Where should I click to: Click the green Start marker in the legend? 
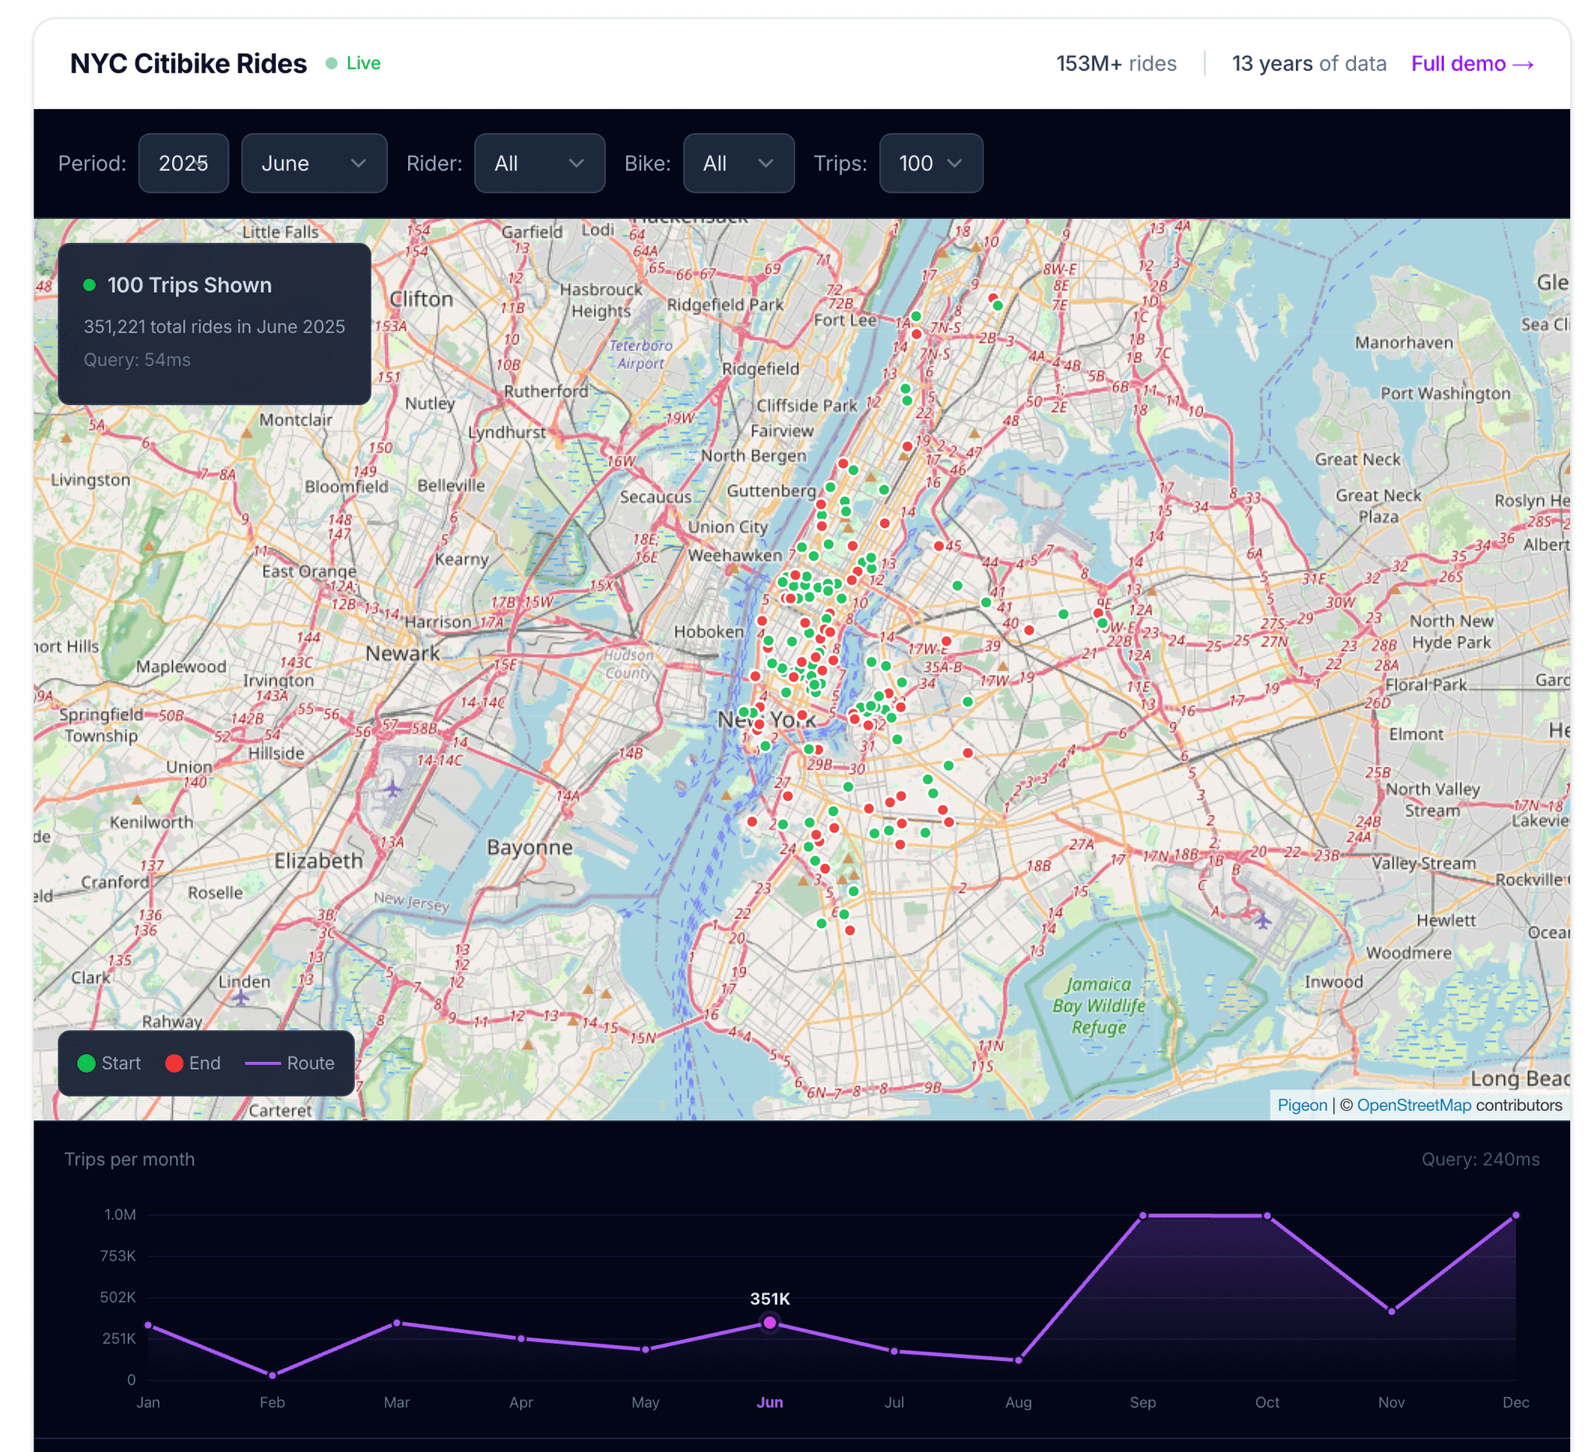click(x=88, y=1063)
